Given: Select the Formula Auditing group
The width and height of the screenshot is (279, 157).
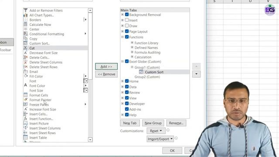Looking at the screenshot, I should tap(147, 52).
